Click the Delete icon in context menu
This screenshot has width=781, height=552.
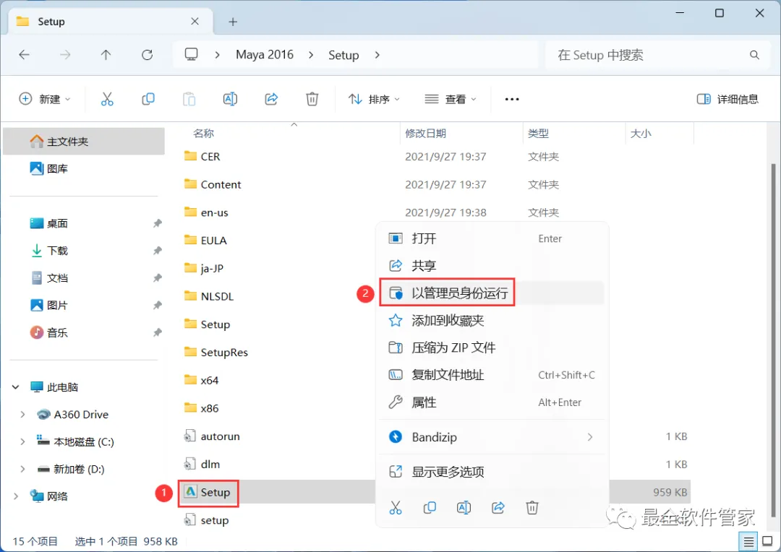tap(532, 508)
